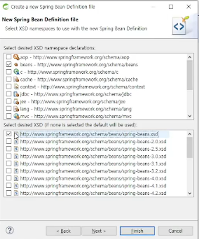Click the spring-beans-4.0.xsd file icon
This screenshot has width=199, height=239.
click(16, 178)
